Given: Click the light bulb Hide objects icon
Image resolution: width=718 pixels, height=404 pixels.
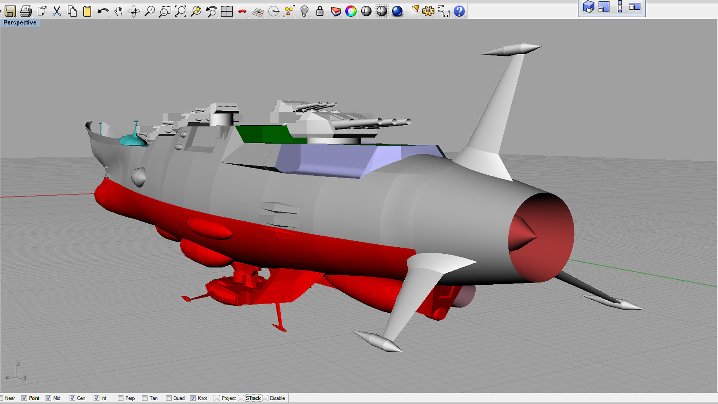Looking at the screenshot, I should (304, 11).
